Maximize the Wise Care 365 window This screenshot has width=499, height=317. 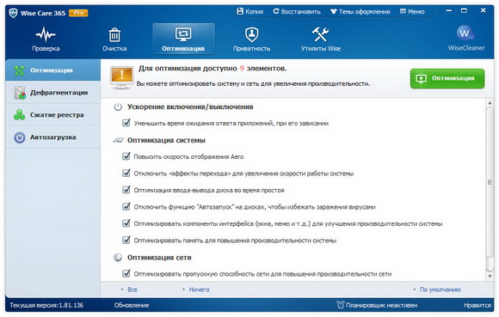tap(465, 10)
